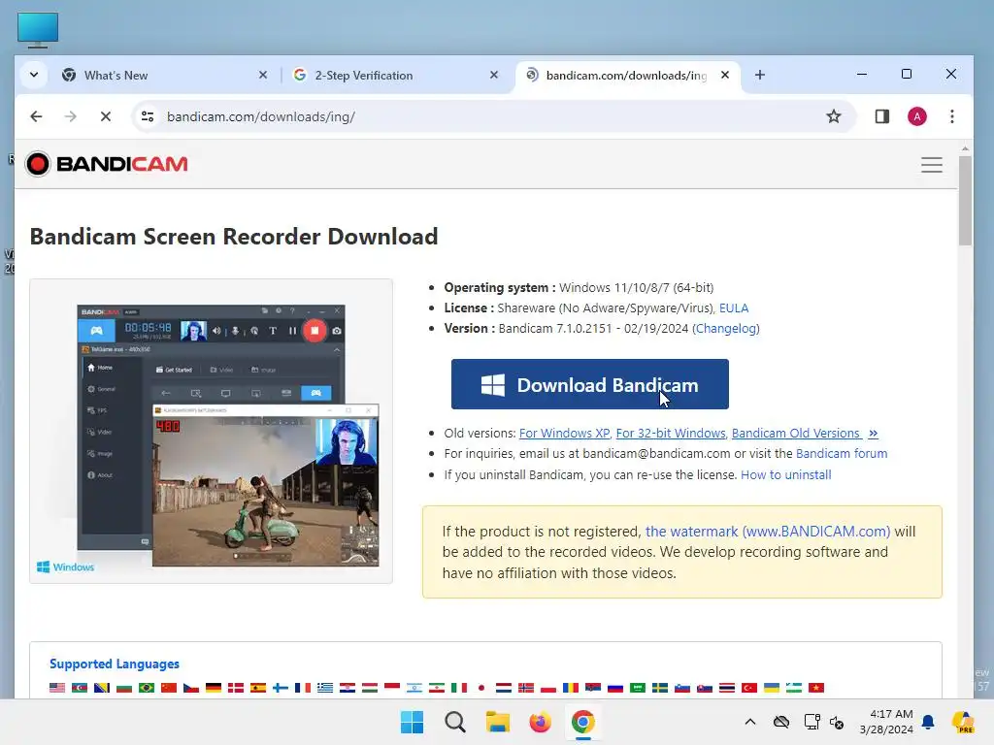Open taskbar Search
The height and width of the screenshot is (745, 994).
[x=454, y=722]
